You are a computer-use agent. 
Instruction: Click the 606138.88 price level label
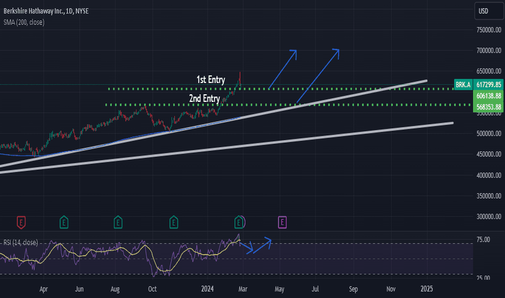489,96
